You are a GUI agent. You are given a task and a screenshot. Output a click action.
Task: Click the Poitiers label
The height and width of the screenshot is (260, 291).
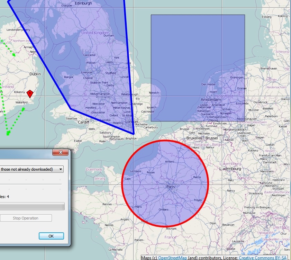point(139,240)
